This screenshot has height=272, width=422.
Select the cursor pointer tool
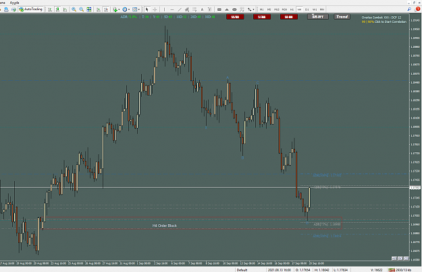147,9
